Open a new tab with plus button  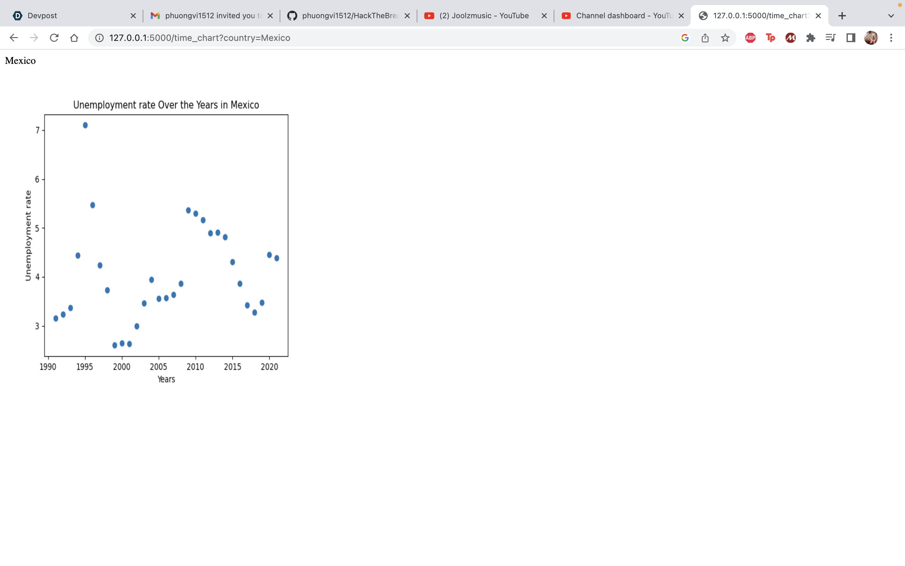842,16
